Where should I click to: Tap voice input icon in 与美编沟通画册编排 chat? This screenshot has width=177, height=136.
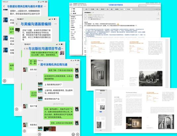coord(17,109)
